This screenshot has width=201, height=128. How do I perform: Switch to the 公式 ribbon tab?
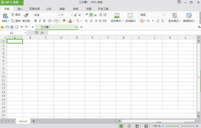pyautogui.click(x=49, y=9)
